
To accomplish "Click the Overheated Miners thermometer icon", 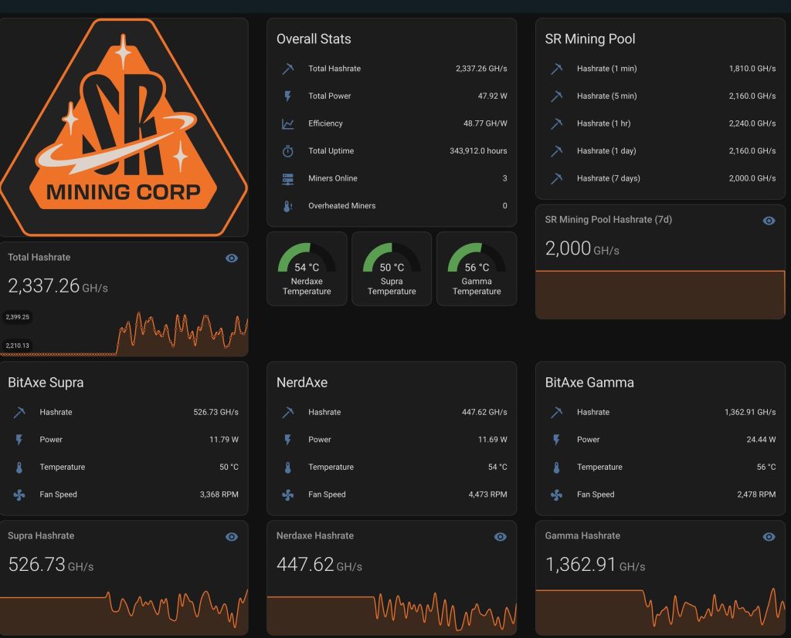I will [x=287, y=205].
